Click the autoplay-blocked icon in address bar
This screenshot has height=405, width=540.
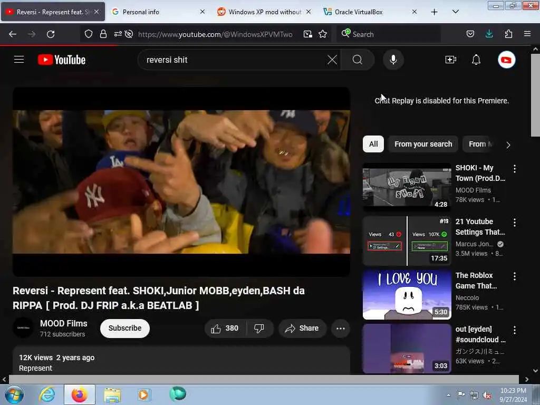(x=129, y=34)
